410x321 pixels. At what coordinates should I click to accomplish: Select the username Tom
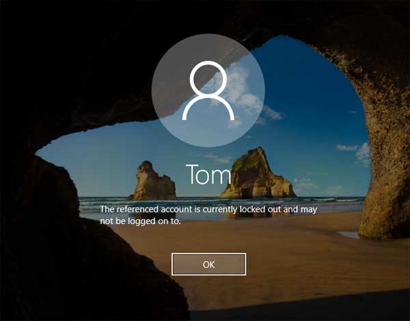click(x=208, y=178)
